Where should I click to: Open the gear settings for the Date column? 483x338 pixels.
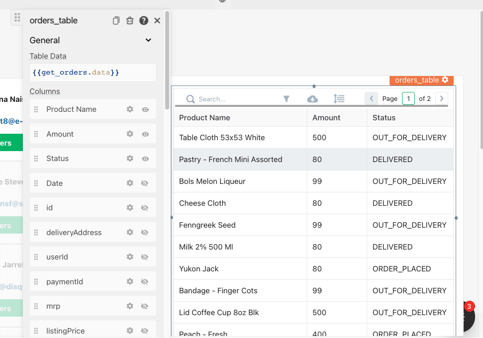point(130,183)
